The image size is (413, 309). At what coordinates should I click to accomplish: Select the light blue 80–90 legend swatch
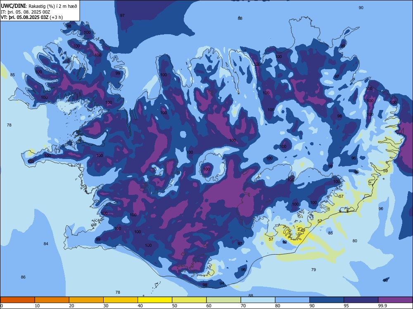[292, 300]
